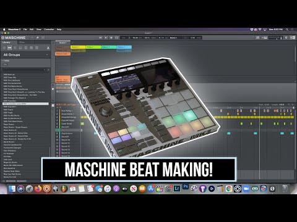Select the highlighted white result in the browser list
The image size is (297, 222).
coord(26,104)
